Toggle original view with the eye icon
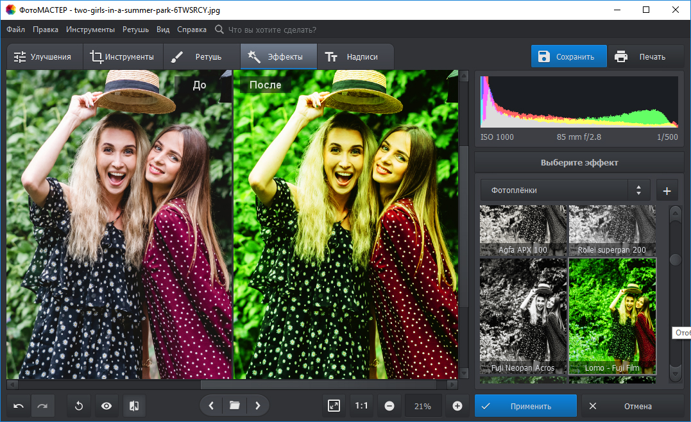The width and height of the screenshot is (691, 422). 107,406
